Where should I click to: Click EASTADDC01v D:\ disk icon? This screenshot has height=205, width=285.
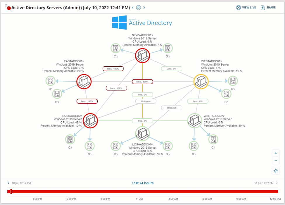57,94
